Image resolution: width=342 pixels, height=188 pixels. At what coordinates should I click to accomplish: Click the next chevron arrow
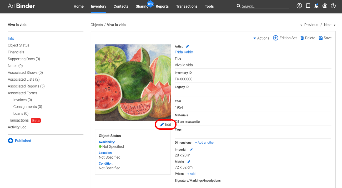pos(335,25)
